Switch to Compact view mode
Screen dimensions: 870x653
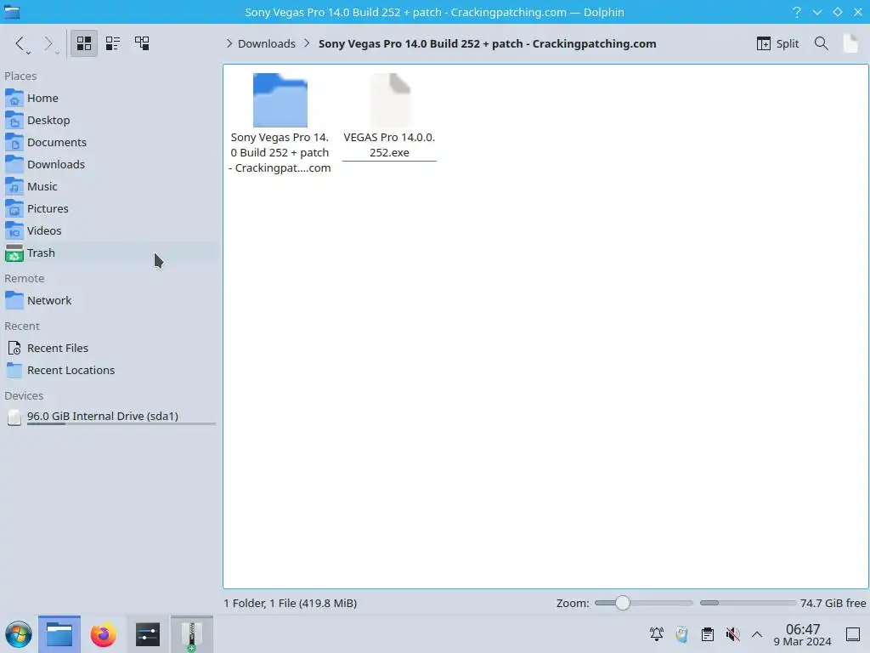pyautogui.click(x=113, y=43)
